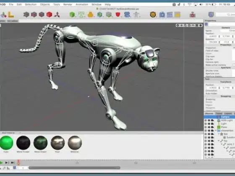Select the red cube object mode icon
235x176 pixels.
pyautogui.click(x=49, y=15)
